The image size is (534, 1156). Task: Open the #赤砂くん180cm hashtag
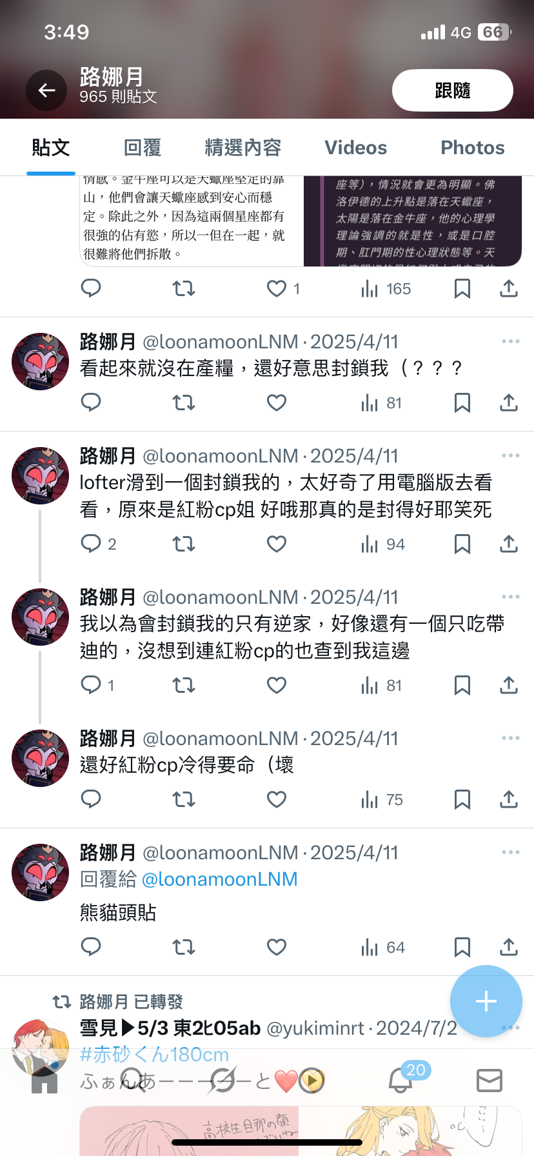154,1054
